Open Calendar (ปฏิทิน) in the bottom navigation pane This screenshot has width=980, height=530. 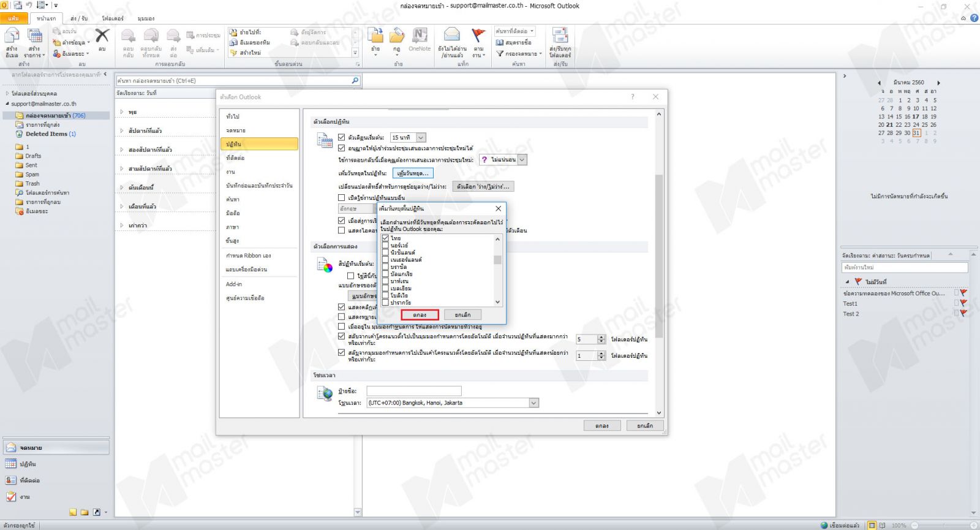(56, 464)
